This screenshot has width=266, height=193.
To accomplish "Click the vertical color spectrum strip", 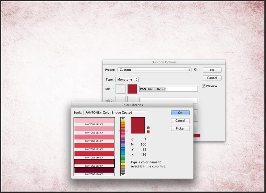I will pyautogui.click(x=123, y=146).
